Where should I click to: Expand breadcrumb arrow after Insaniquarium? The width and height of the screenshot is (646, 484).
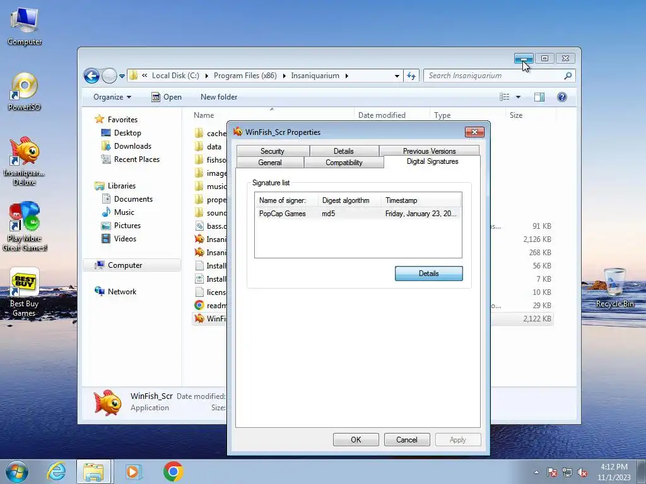click(346, 76)
